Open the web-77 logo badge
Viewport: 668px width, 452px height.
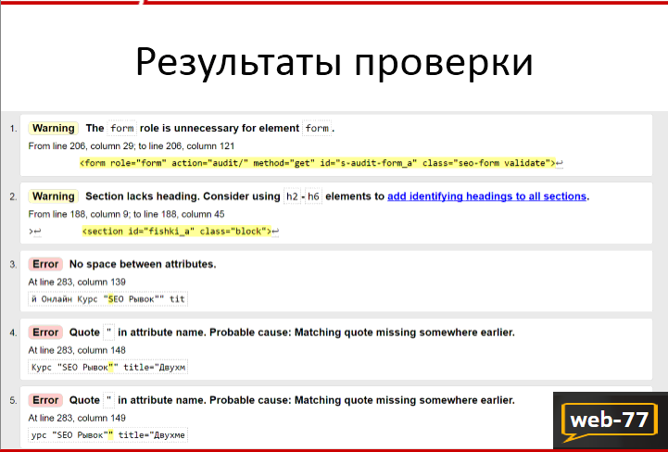pos(610,421)
